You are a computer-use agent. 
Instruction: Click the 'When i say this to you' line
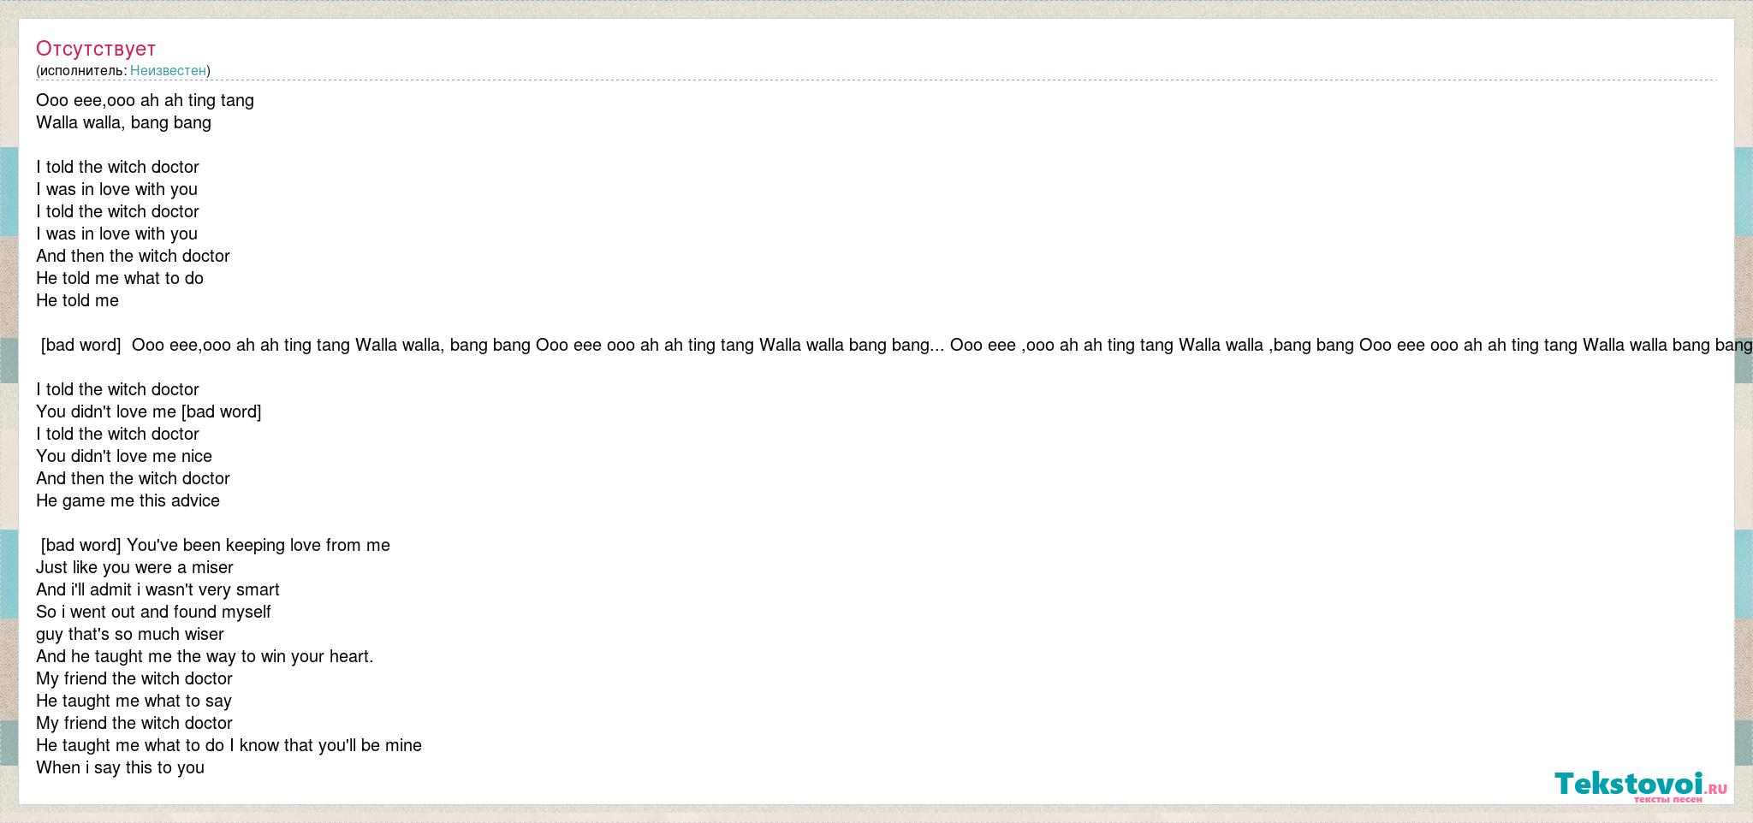coord(120,767)
